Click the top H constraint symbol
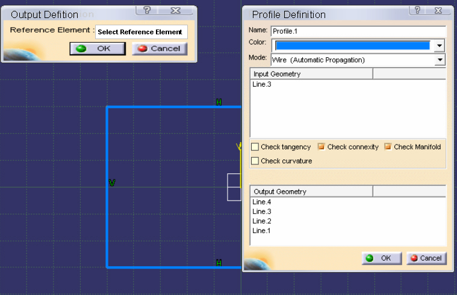The image size is (457, 295). (x=219, y=102)
